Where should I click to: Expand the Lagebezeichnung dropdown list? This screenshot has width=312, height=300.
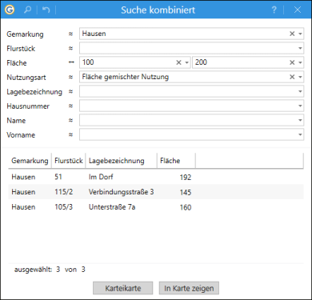coord(300,91)
